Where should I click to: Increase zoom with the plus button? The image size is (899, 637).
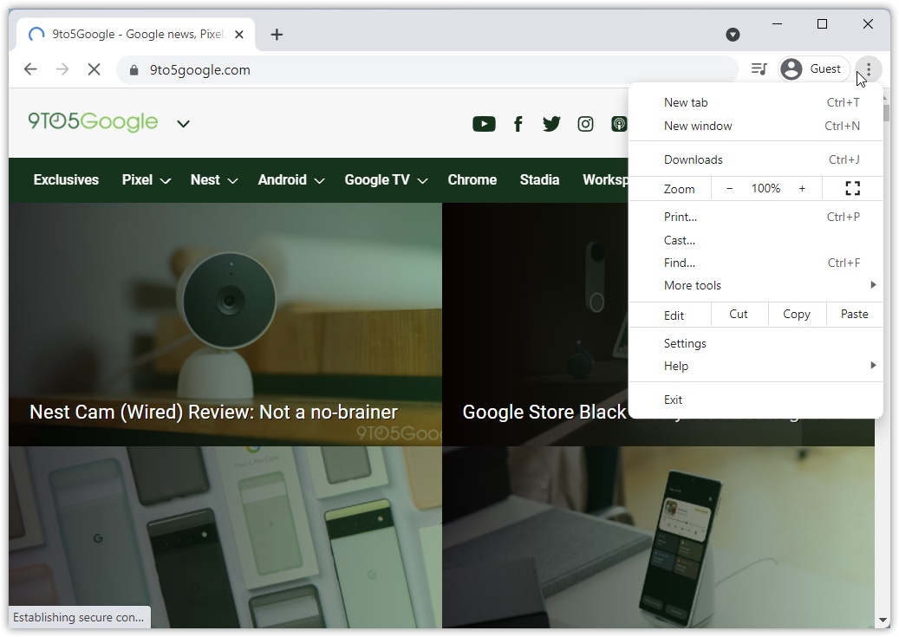tap(802, 188)
